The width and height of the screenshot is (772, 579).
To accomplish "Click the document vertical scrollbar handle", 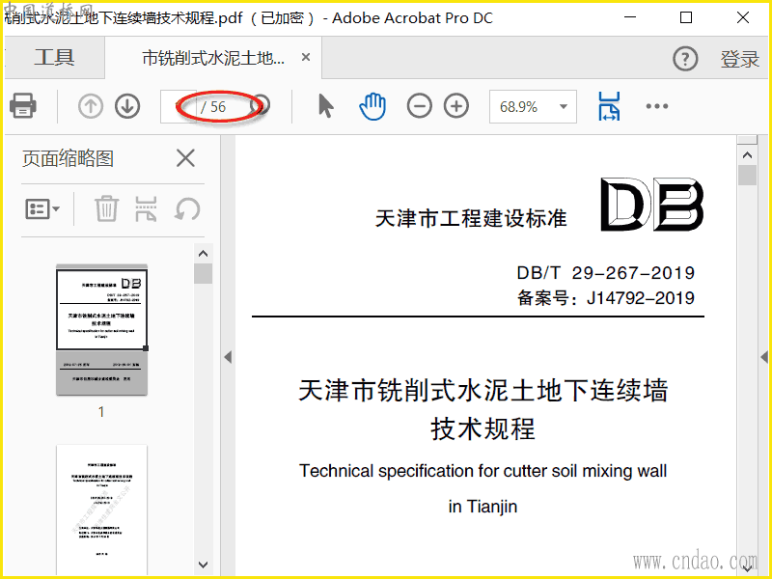I will pyautogui.click(x=747, y=176).
